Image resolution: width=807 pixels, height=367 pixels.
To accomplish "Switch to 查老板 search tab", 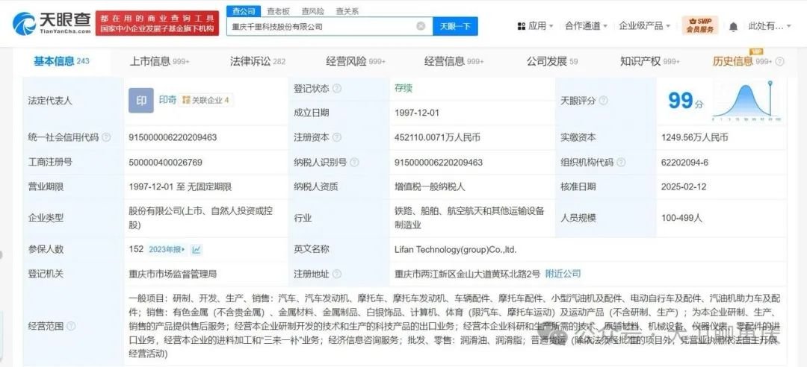I will click(x=279, y=11).
